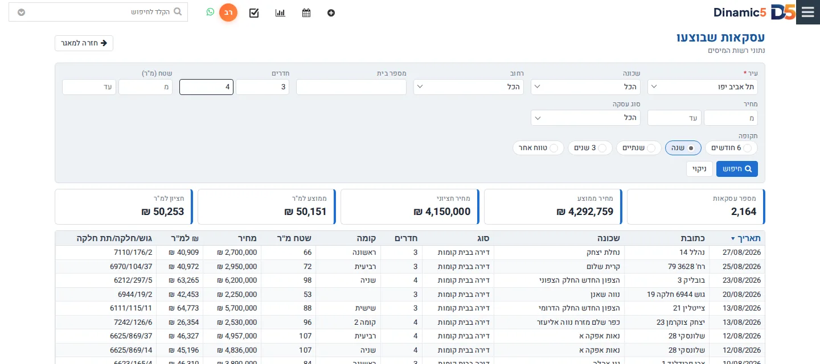This screenshot has height=364, width=820.
Task: Open the WhatsApp icon
Action: coord(210,12)
